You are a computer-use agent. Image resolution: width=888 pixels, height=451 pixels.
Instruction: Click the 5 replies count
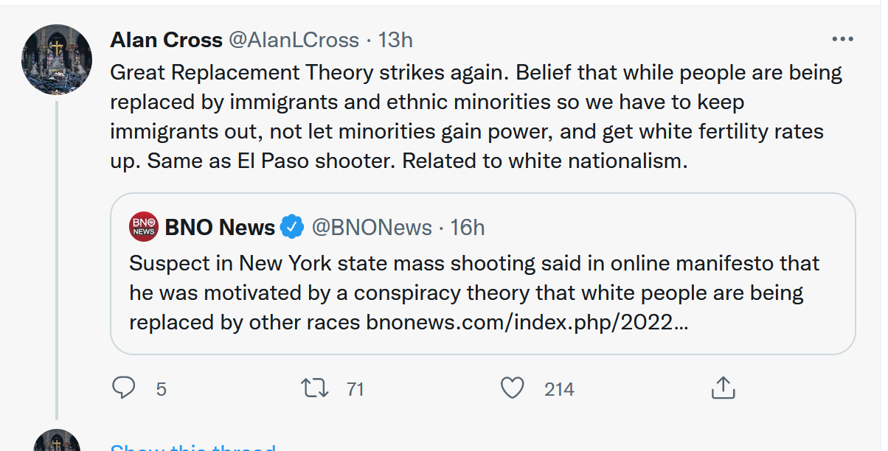tap(161, 388)
